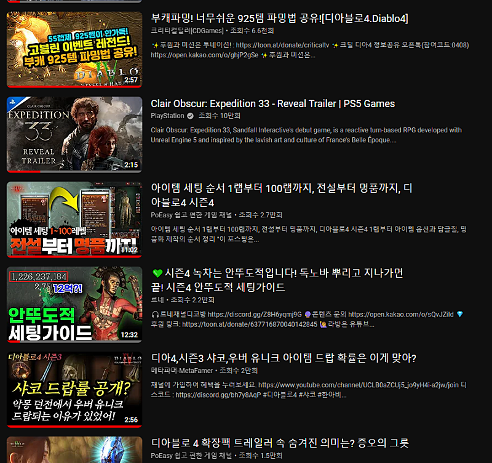Click title 디아블로 4 확장팩 트레일러 속 숨겨진 의미는
Image resolution: width=492 pixels, height=463 pixels.
(x=280, y=443)
